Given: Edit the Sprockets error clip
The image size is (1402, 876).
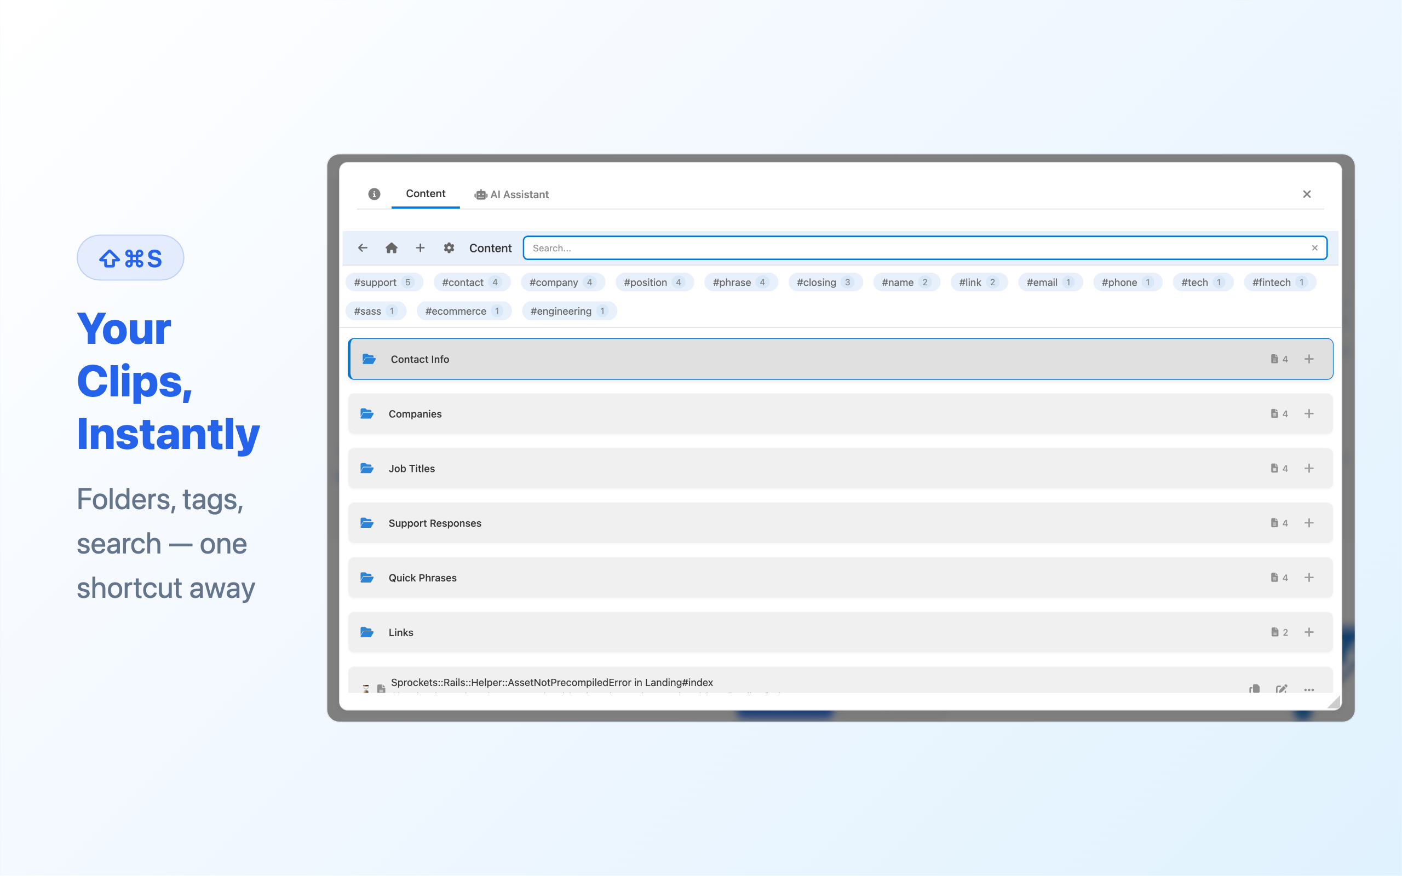Looking at the screenshot, I should click(x=1282, y=688).
